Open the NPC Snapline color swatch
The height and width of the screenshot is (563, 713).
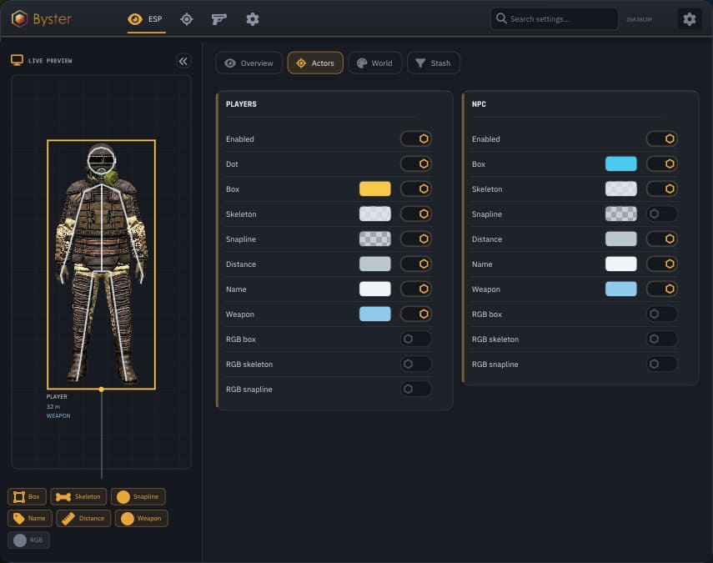tap(620, 214)
